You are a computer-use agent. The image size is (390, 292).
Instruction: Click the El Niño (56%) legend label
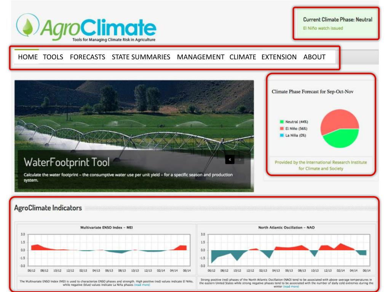(296, 129)
